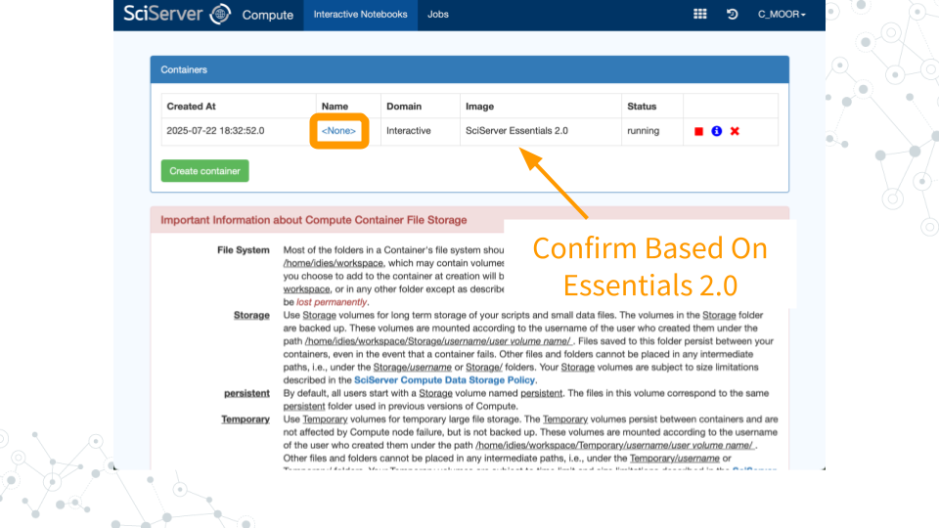Click the /home/idies/workspace path text

tap(333, 263)
